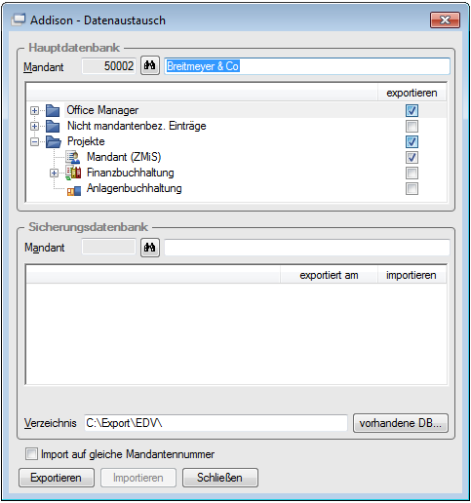Expand the Finanzbuchhaltung tree node

[54, 173]
